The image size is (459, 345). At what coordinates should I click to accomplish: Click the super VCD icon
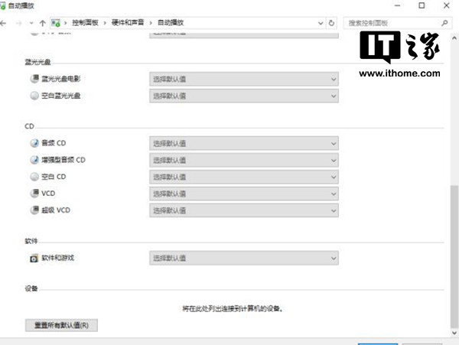(x=34, y=210)
